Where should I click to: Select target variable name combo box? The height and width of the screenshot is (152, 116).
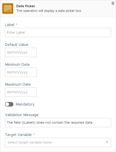pyautogui.click(x=58, y=142)
